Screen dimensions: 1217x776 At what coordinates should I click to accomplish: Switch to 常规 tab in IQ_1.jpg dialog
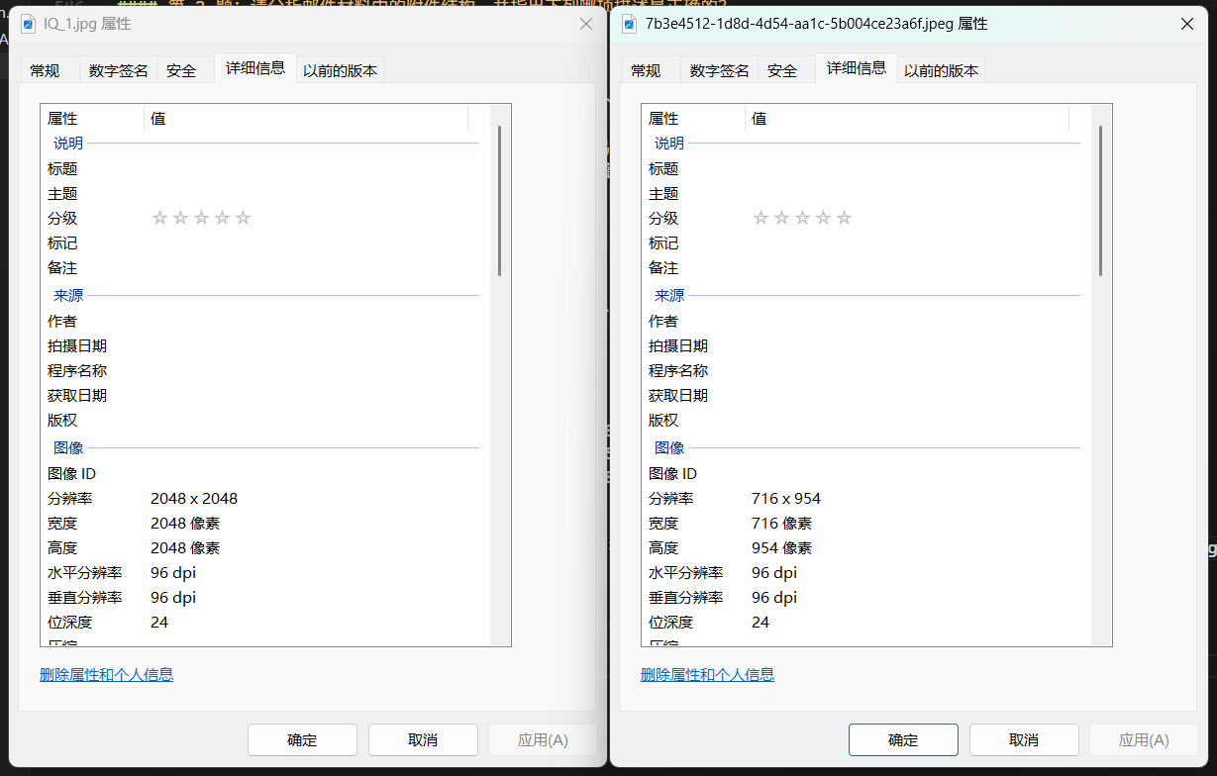pyautogui.click(x=45, y=70)
